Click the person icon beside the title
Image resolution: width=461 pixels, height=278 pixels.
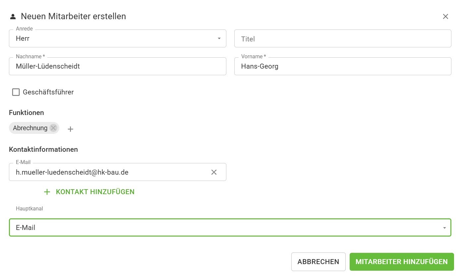[13, 17]
